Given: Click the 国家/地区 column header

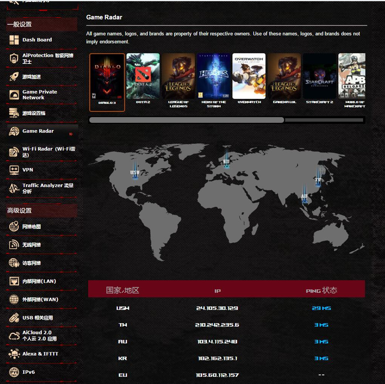Looking at the screenshot, I should [x=123, y=290].
